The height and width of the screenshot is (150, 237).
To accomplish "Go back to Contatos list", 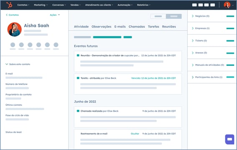I will [12, 15].
